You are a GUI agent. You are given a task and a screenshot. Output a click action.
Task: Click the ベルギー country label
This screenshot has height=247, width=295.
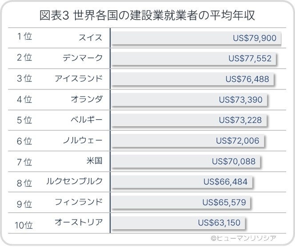coord(87,120)
